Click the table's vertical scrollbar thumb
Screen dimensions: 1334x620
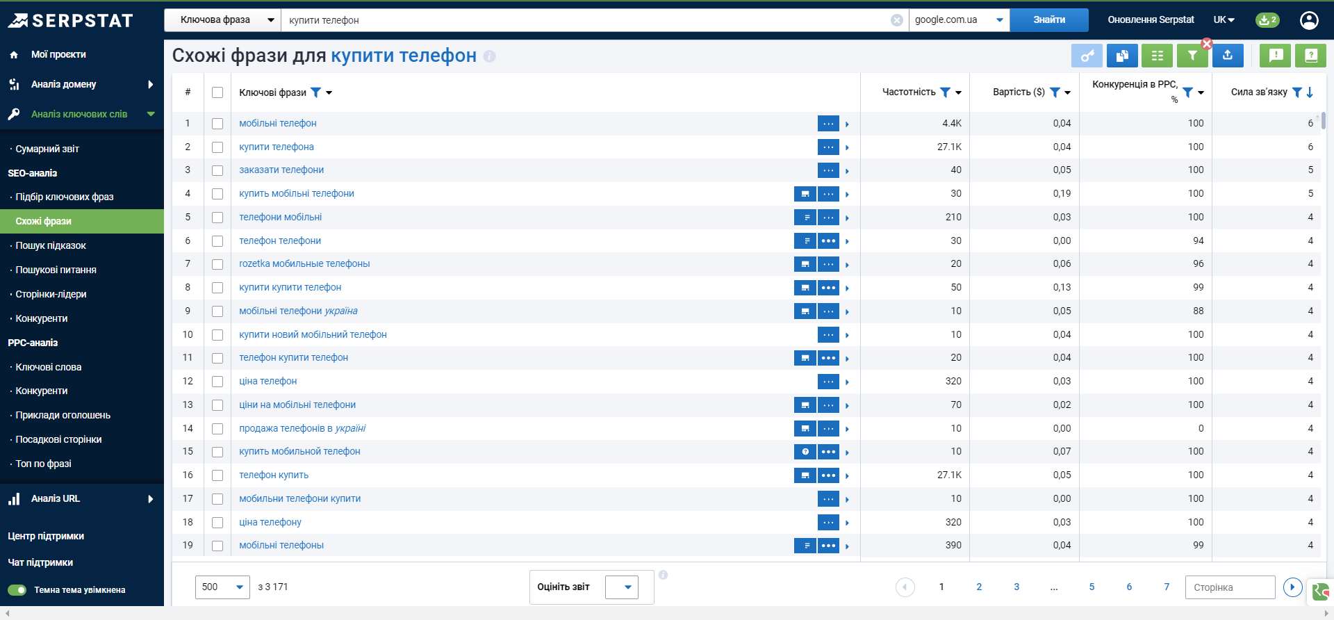click(1324, 121)
